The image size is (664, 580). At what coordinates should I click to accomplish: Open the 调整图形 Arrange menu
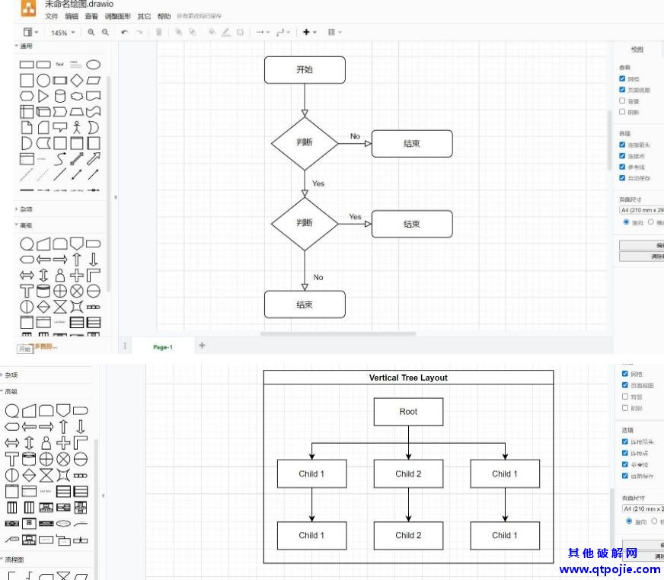click(118, 16)
